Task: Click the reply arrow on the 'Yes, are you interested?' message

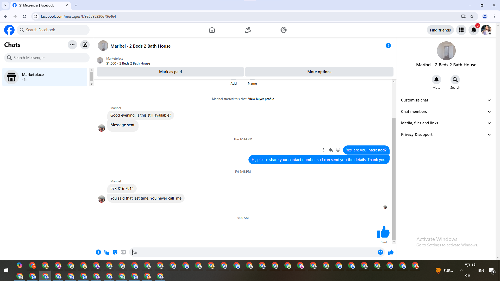Action: click(x=331, y=150)
